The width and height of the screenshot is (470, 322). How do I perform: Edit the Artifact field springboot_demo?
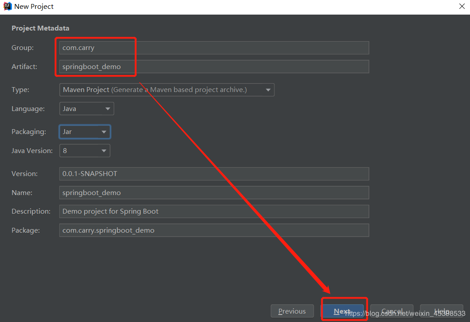pos(214,66)
